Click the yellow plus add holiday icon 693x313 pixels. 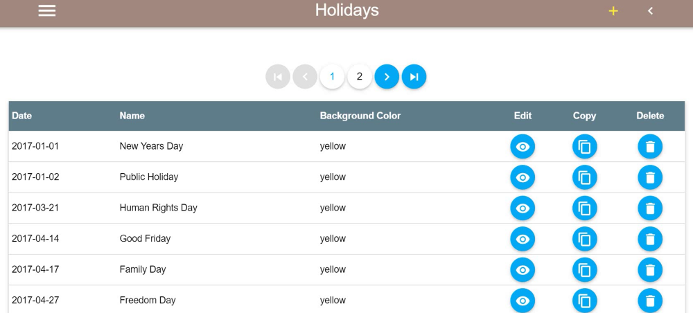[x=613, y=11]
